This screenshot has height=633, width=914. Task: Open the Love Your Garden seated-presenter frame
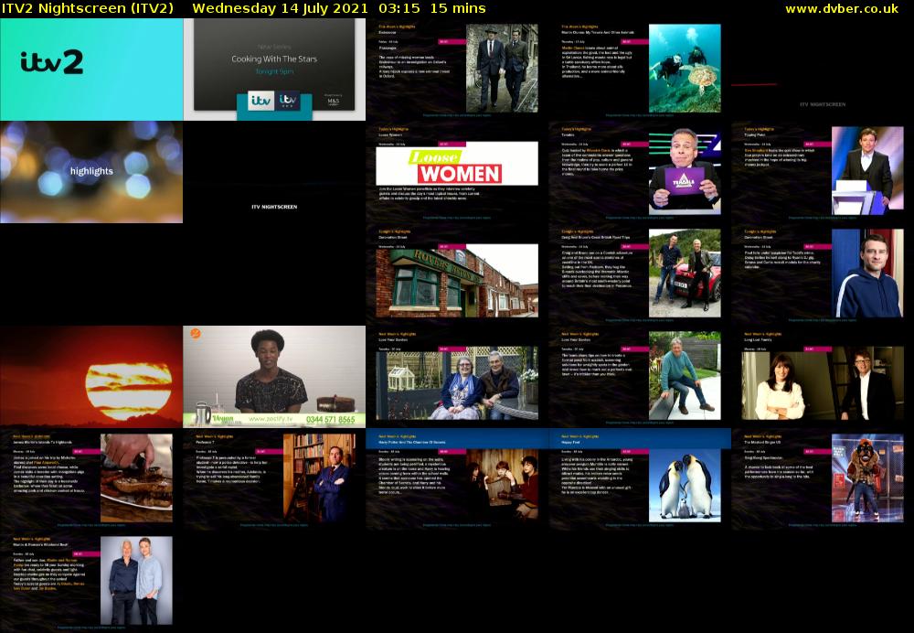640,377
